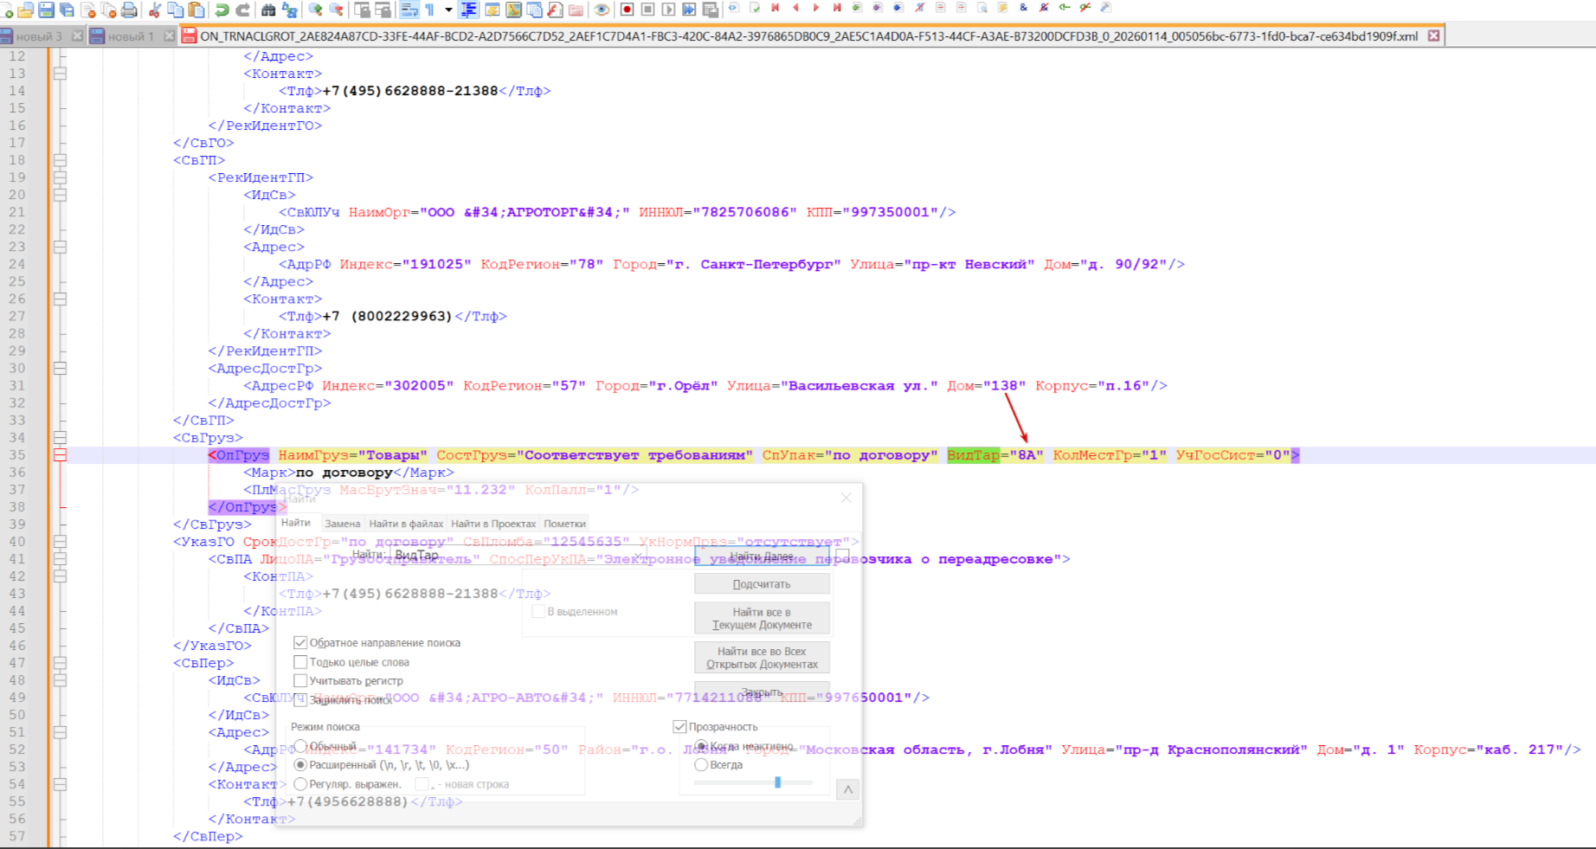Image resolution: width=1596 pixels, height=849 pixels.
Task: Open the 'Найти в Проектах' tab
Action: pyautogui.click(x=493, y=524)
